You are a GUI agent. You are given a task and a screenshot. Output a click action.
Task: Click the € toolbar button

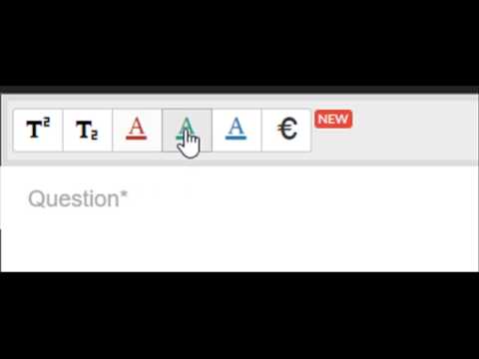pyautogui.click(x=286, y=130)
